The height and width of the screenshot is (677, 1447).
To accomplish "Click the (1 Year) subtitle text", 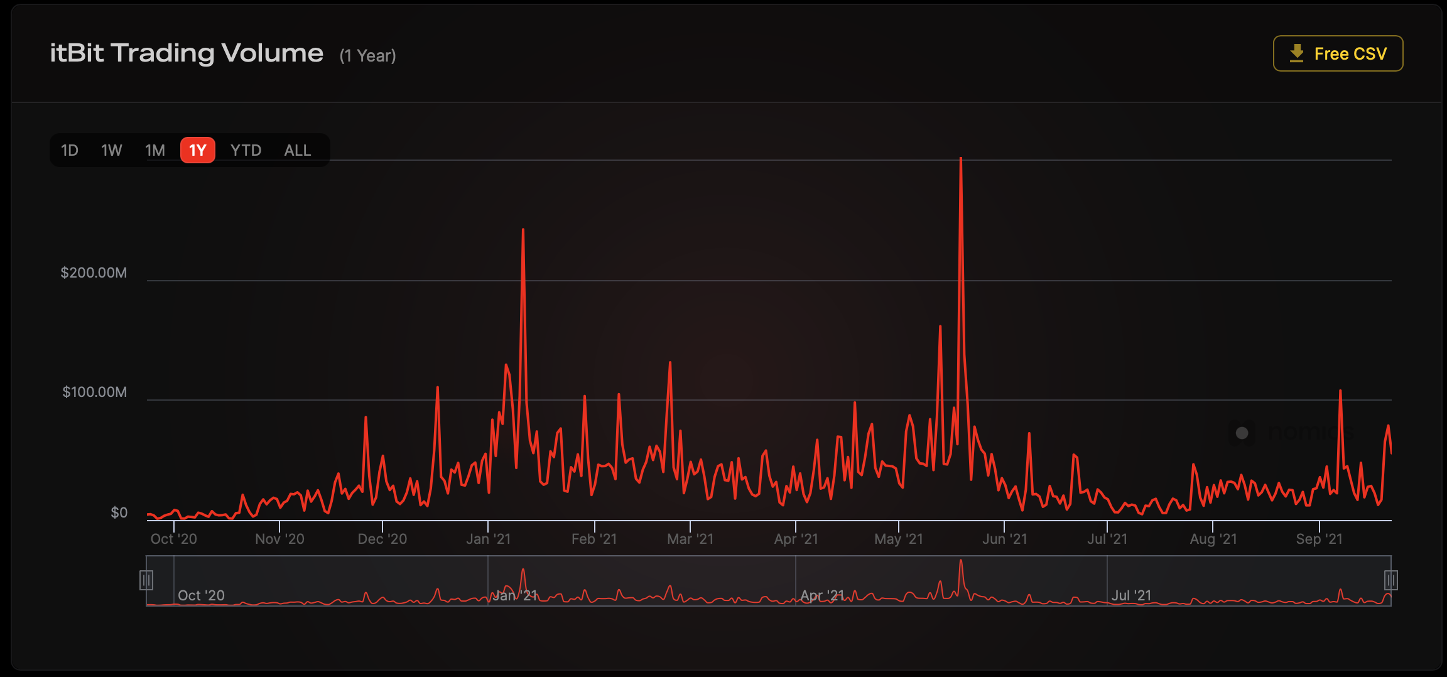I will tap(368, 56).
